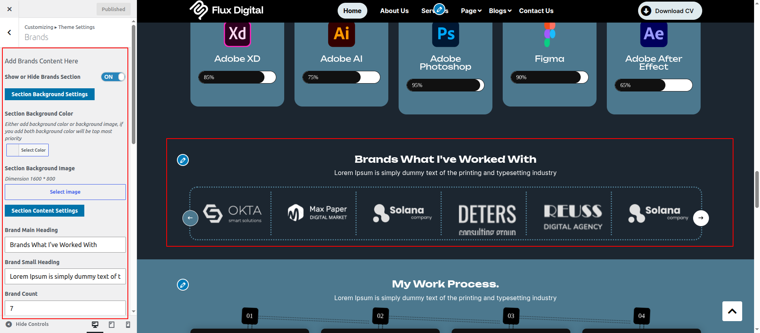The image size is (760, 333).
Task: Close the Customizer panel
Action: [9, 9]
